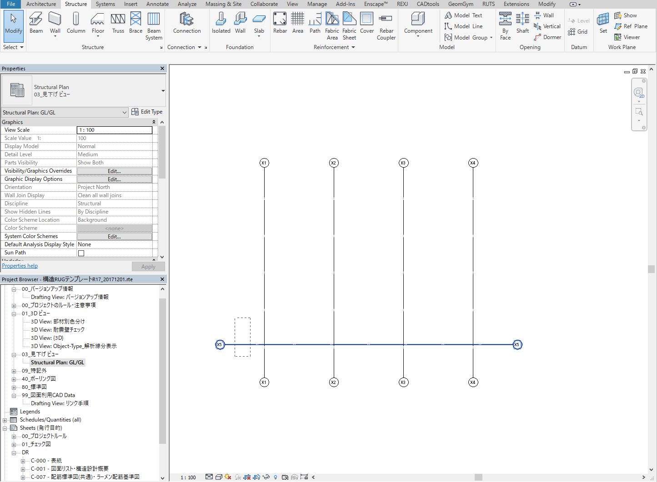Image resolution: width=657 pixels, height=482 pixels.
Task: Click Edit for Visibility/Graphics Overrides
Action: click(x=115, y=171)
